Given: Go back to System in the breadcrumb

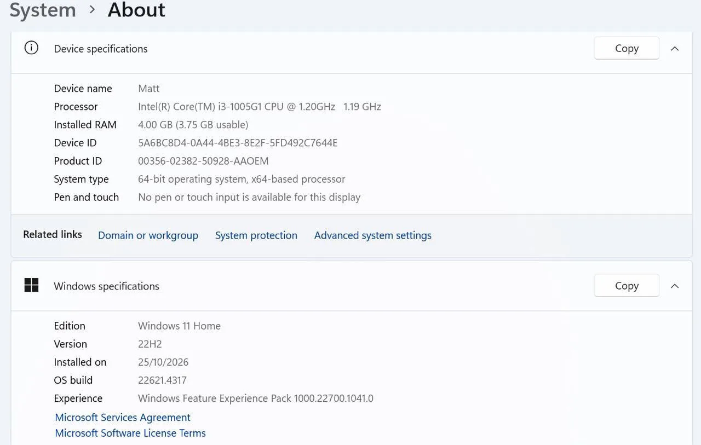Looking at the screenshot, I should click(43, 10).
